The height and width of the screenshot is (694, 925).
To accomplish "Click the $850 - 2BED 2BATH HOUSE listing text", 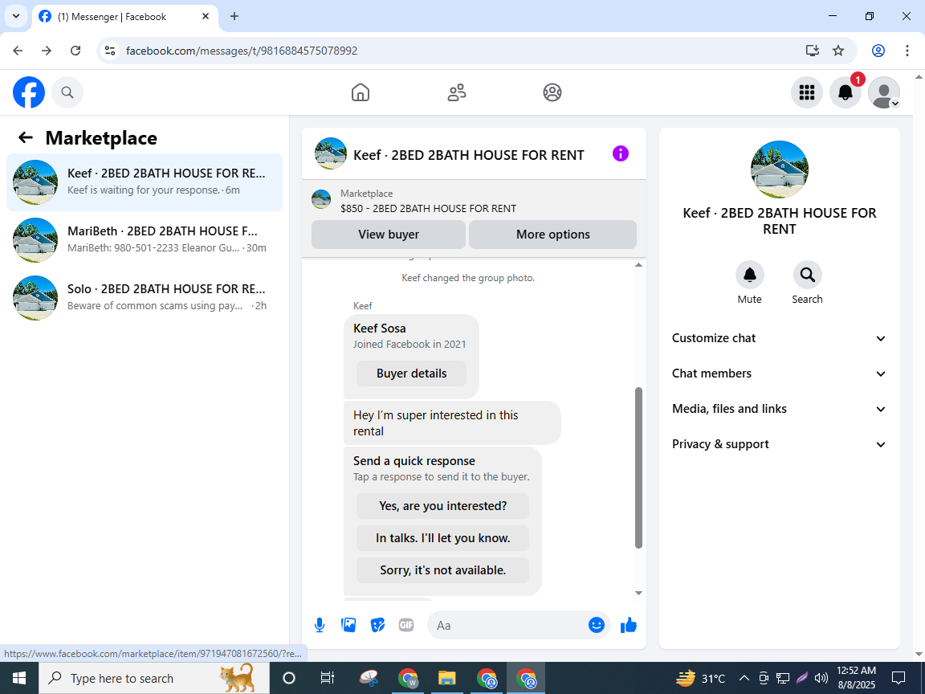I will coord(428,208).
